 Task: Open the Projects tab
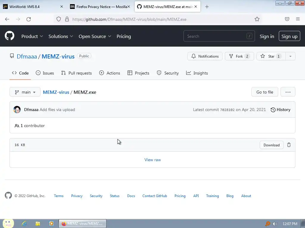click(138, 73)
